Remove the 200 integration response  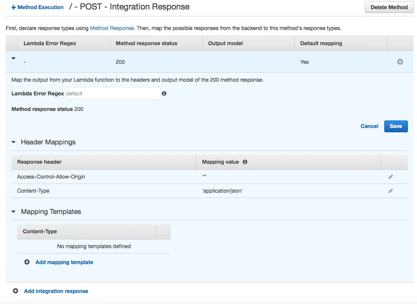[x=400, y=62]
